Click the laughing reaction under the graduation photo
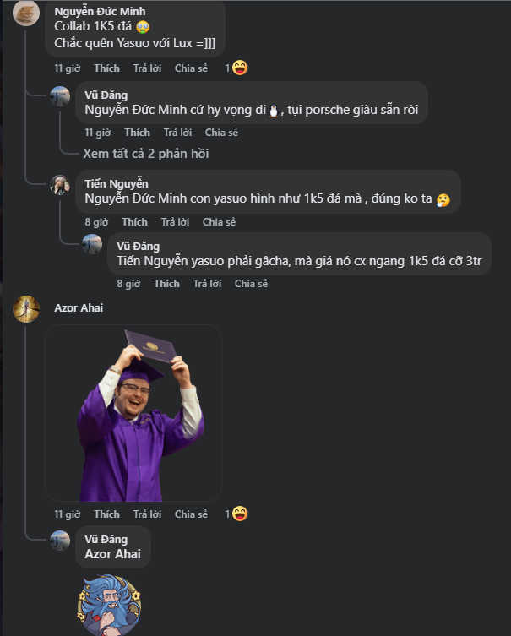This screenshot has height=636, width=511. 240,514
